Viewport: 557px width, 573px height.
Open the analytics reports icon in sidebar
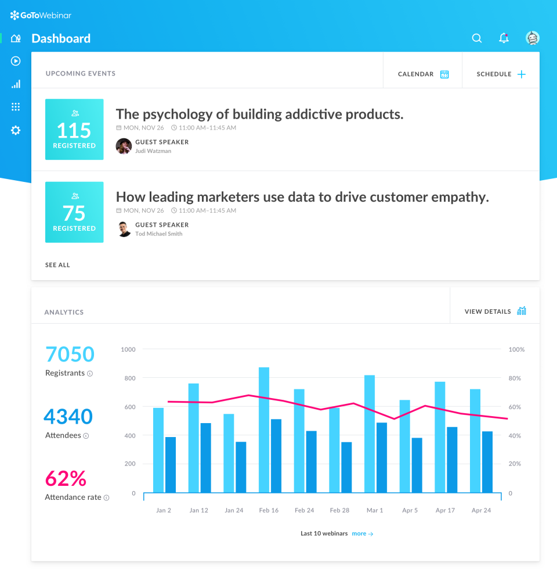click(x=16, y=84)
